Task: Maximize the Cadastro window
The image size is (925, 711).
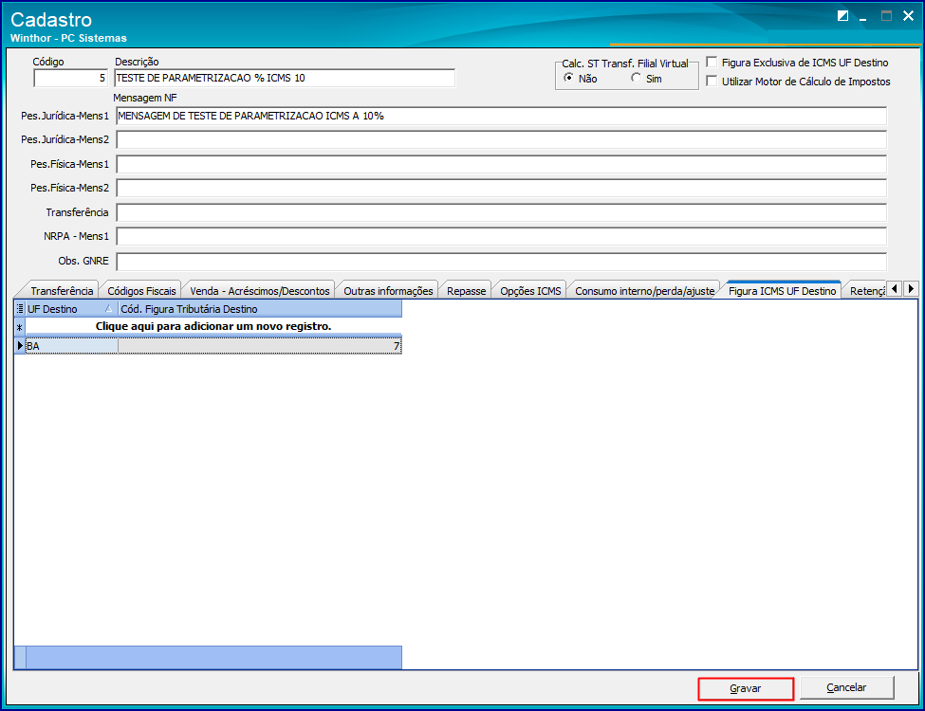Action: [886, 16]
